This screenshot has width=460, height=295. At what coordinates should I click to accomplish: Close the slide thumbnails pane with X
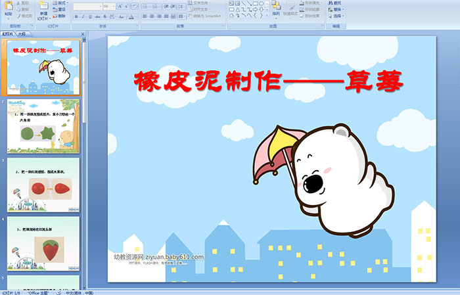coord(83,34)
